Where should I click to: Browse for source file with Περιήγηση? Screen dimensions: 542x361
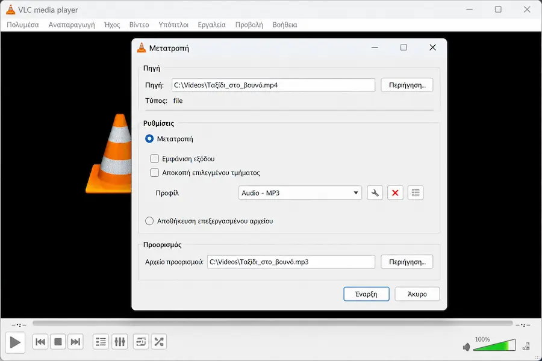[407, 85]
